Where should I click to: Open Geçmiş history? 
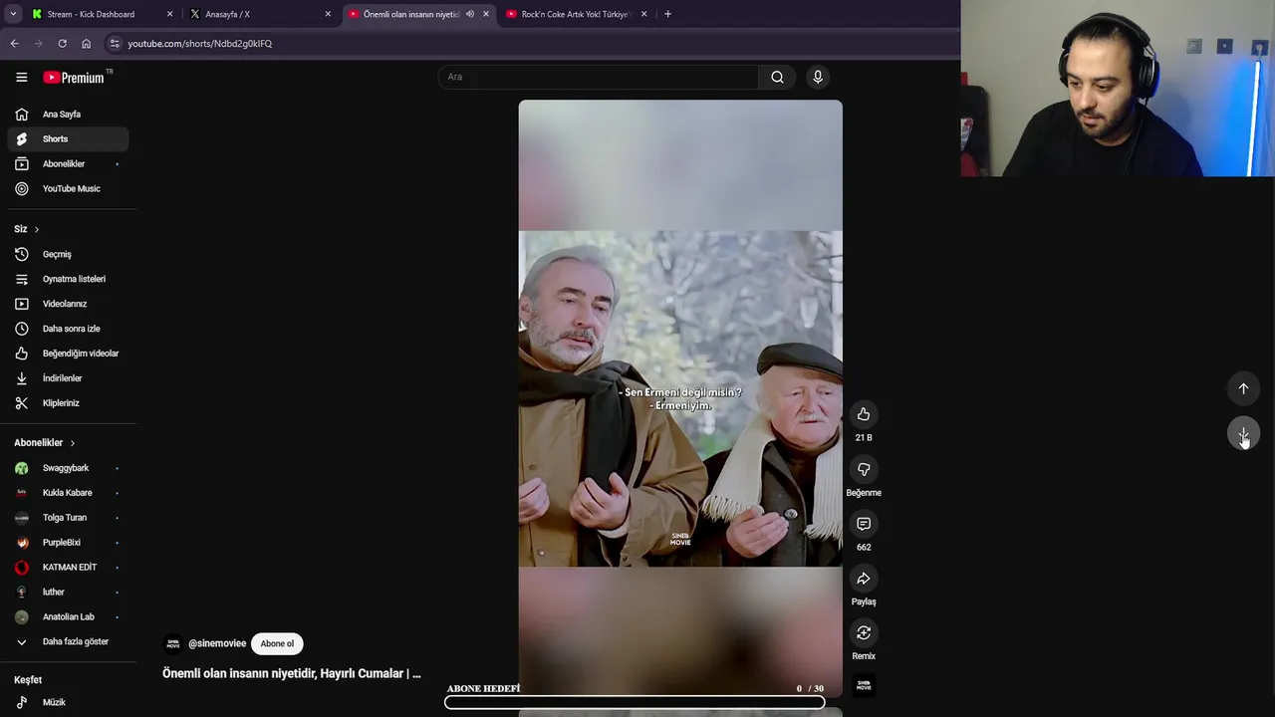click(x=68, y=254)
